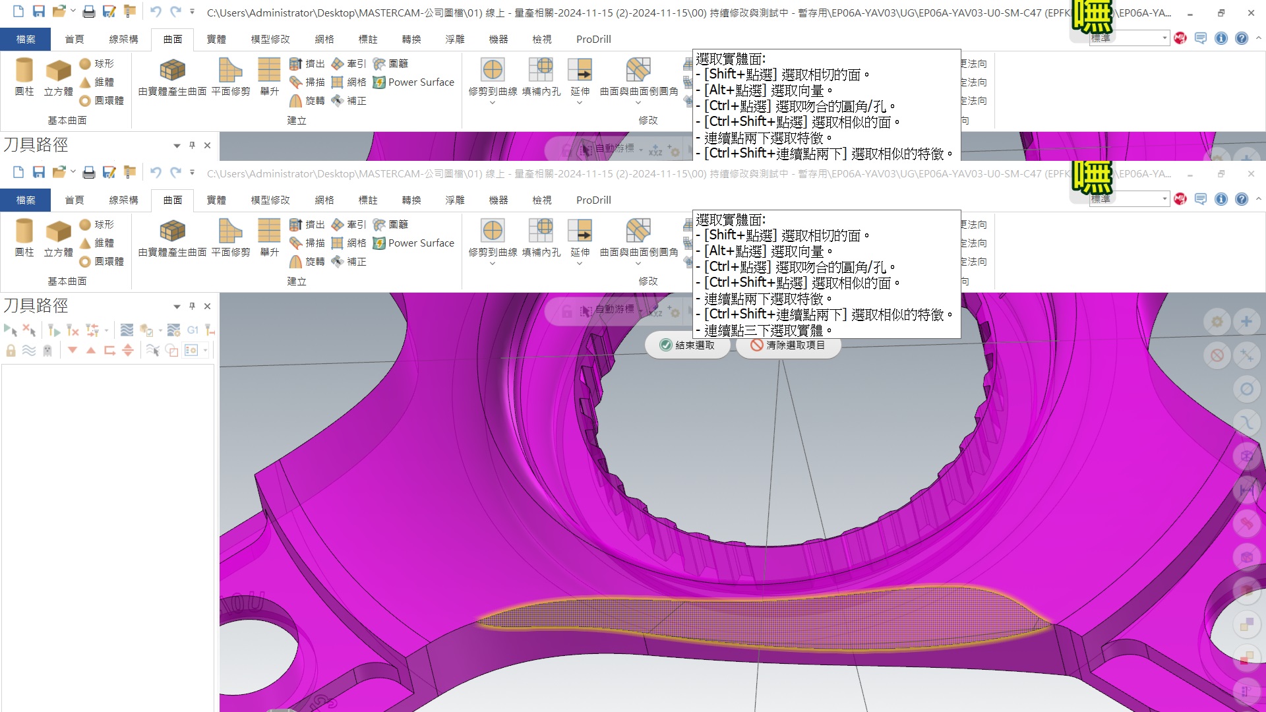Regenerate selected operations in the 刀具路徑 toolbar
This screenshot has height=712, width=1266.
point(54,330)
